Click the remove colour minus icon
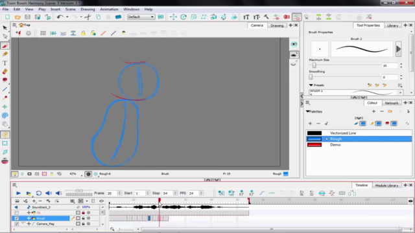The image size is (415, 233). coord(318,124)
